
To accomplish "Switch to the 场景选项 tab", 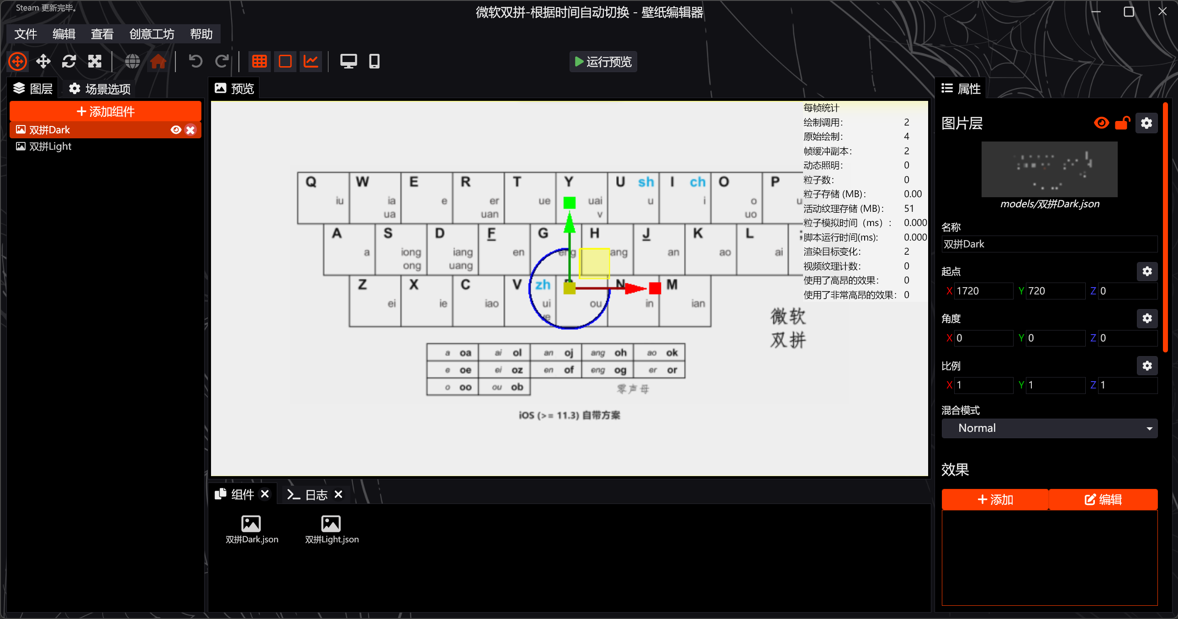I will click(100, 89).
